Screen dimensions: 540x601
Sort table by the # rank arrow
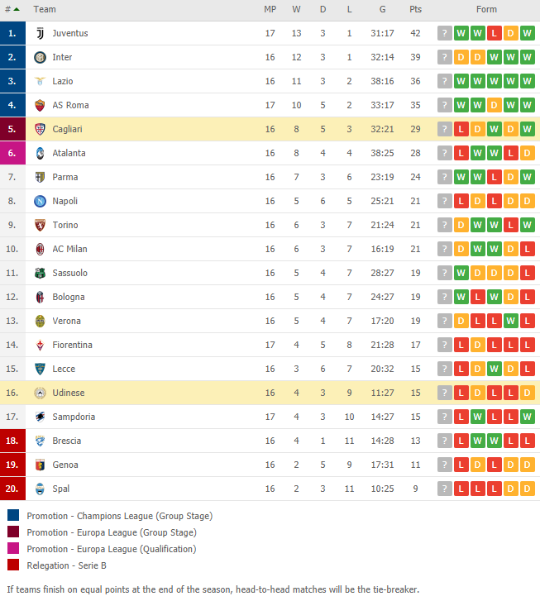pyautogui.click(x=17, y=9)
